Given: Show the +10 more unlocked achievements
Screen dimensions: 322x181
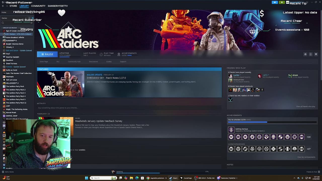Looking at the screenshot, I should pos(308,137).
